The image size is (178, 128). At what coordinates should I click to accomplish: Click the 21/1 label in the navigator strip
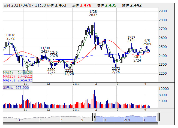coord(127,120)
